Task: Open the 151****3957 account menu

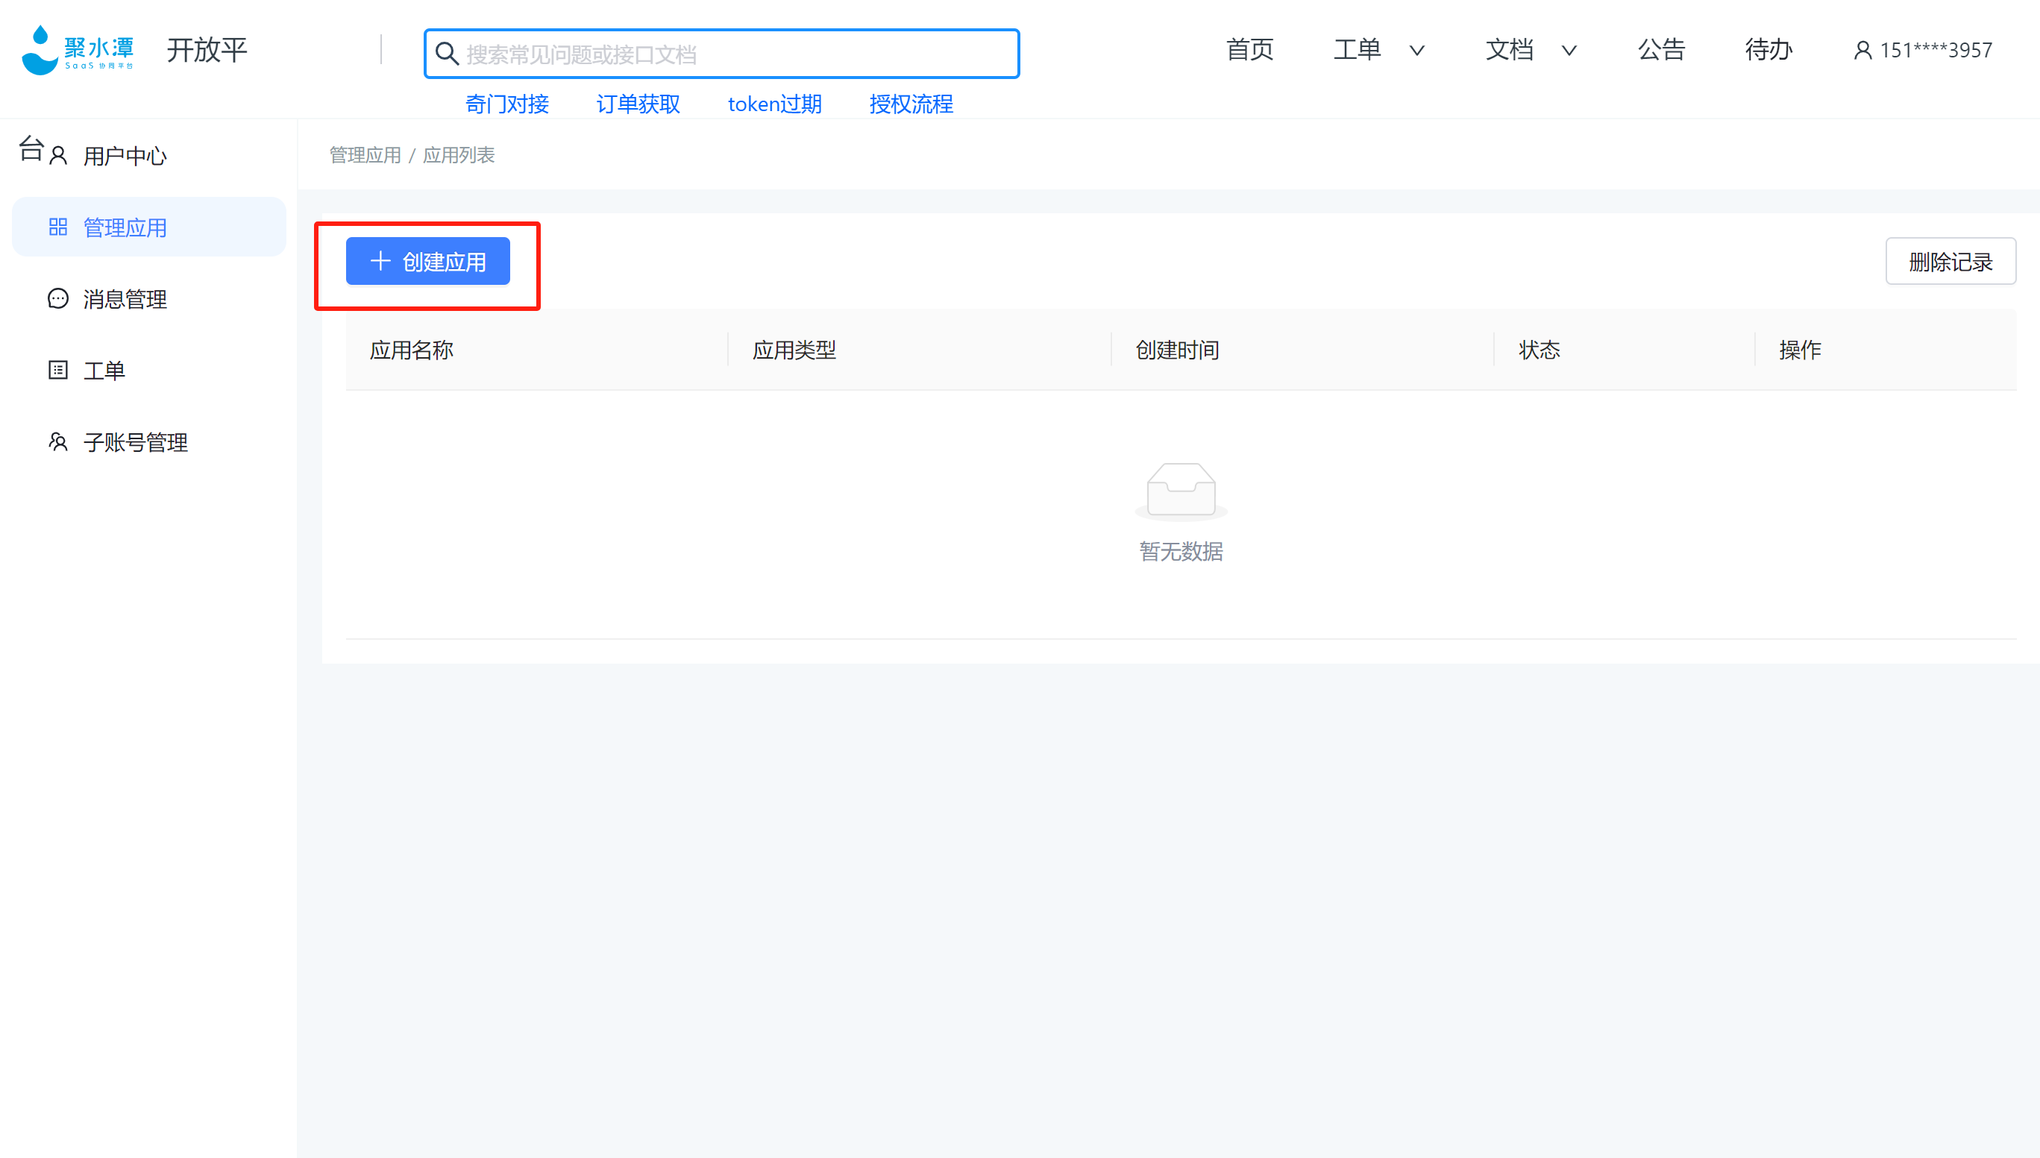Action: tap(1935, 51)
